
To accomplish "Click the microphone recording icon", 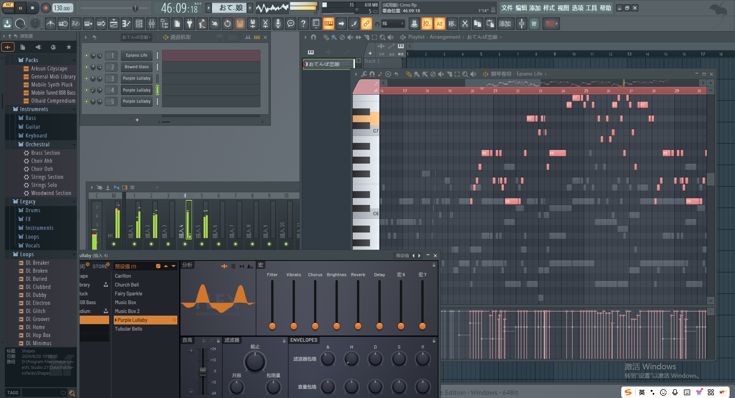I will (x=278, y=24).
